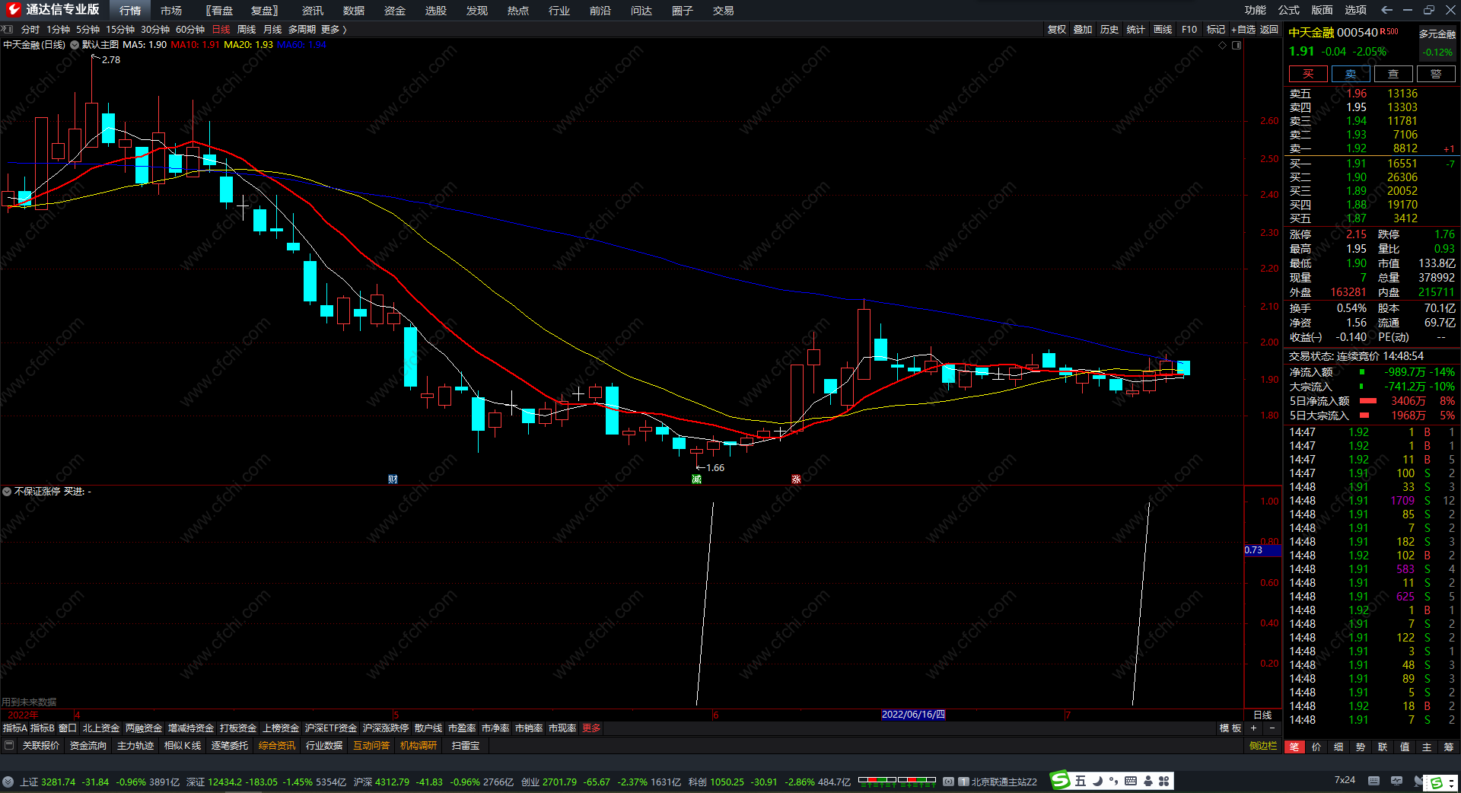
Task: Open the 日线 period selector at axis corner
Action: point(1262,715)
